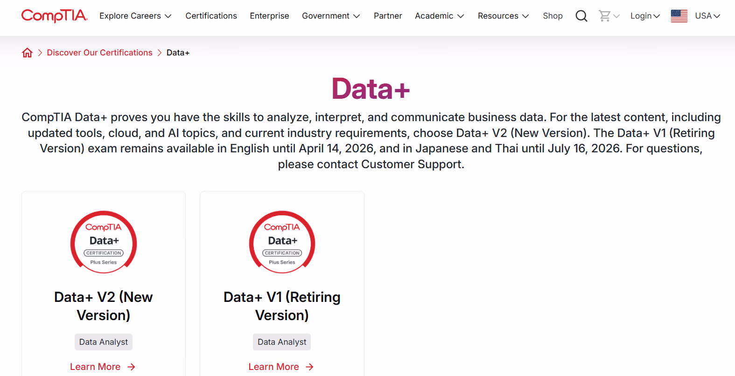Open the Login dropdown
The width and height of the screenshot is (735, 376).
645,16
